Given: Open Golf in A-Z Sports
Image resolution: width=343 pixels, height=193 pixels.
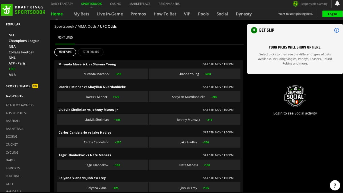Looking at the screenshot, I should [10, 184].
